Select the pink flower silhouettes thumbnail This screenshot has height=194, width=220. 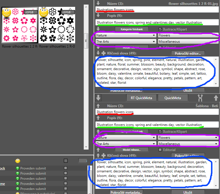click(x=20, y=25)
